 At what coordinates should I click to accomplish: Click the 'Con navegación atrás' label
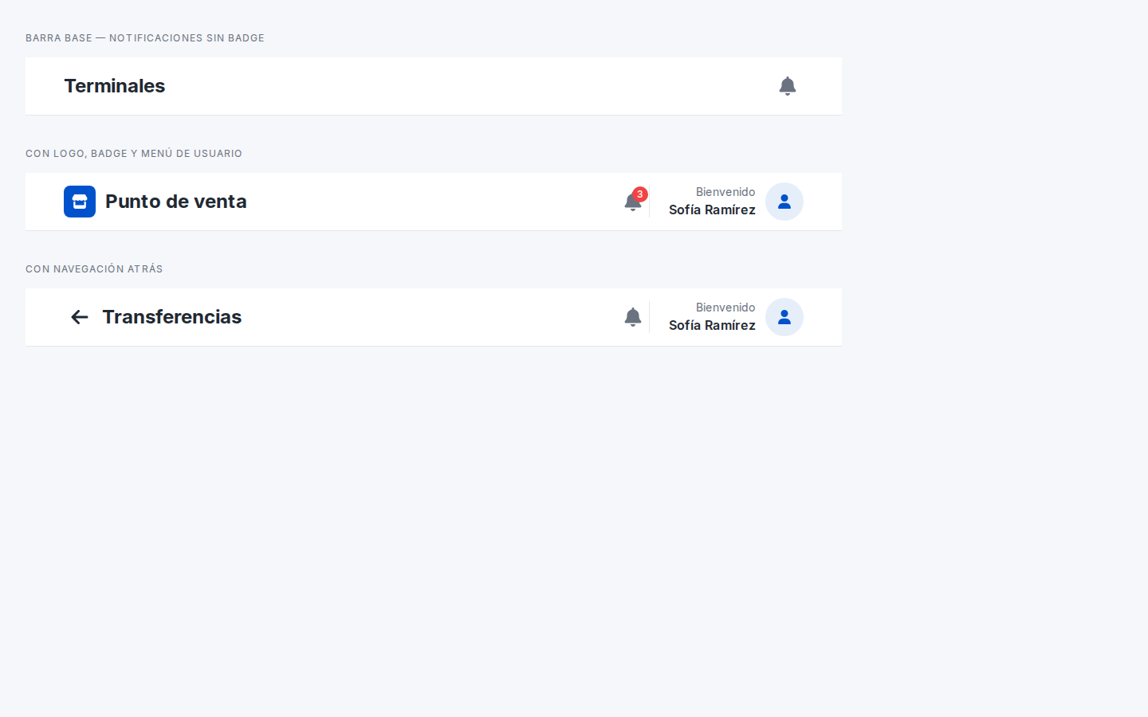(94, 269)
